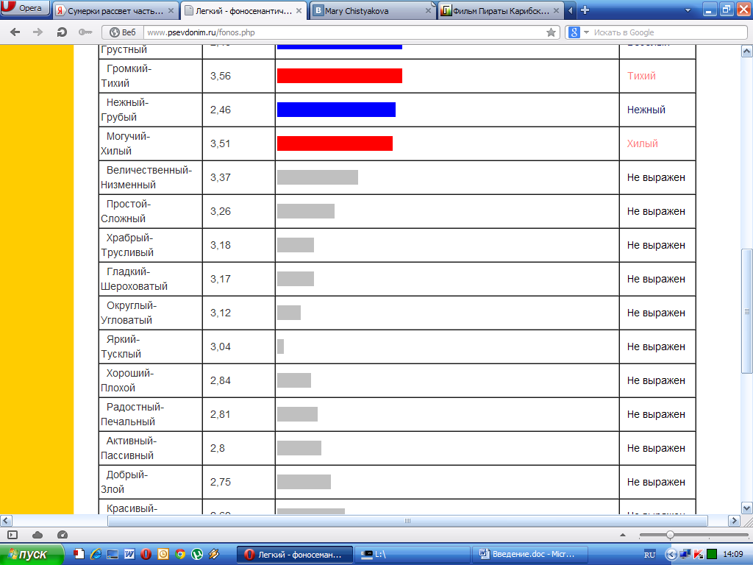Open the Opera main menu button
The height and width of the screenshot is (565, 753).
(x=25, y=7)
